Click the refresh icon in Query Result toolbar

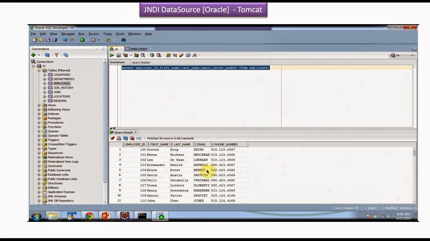pos(126,138)
